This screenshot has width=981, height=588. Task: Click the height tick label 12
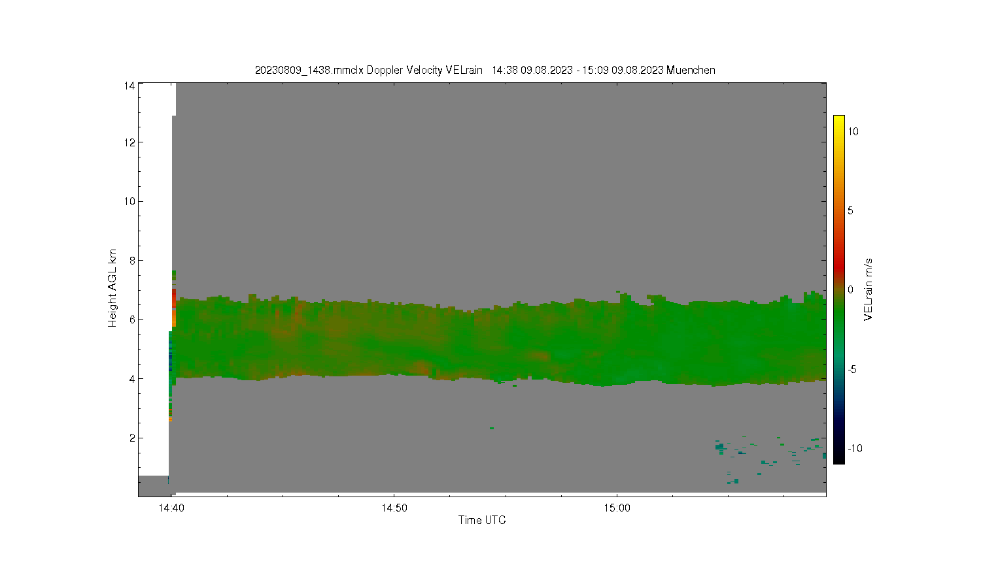pyautogui.click(x=129, y=142)
